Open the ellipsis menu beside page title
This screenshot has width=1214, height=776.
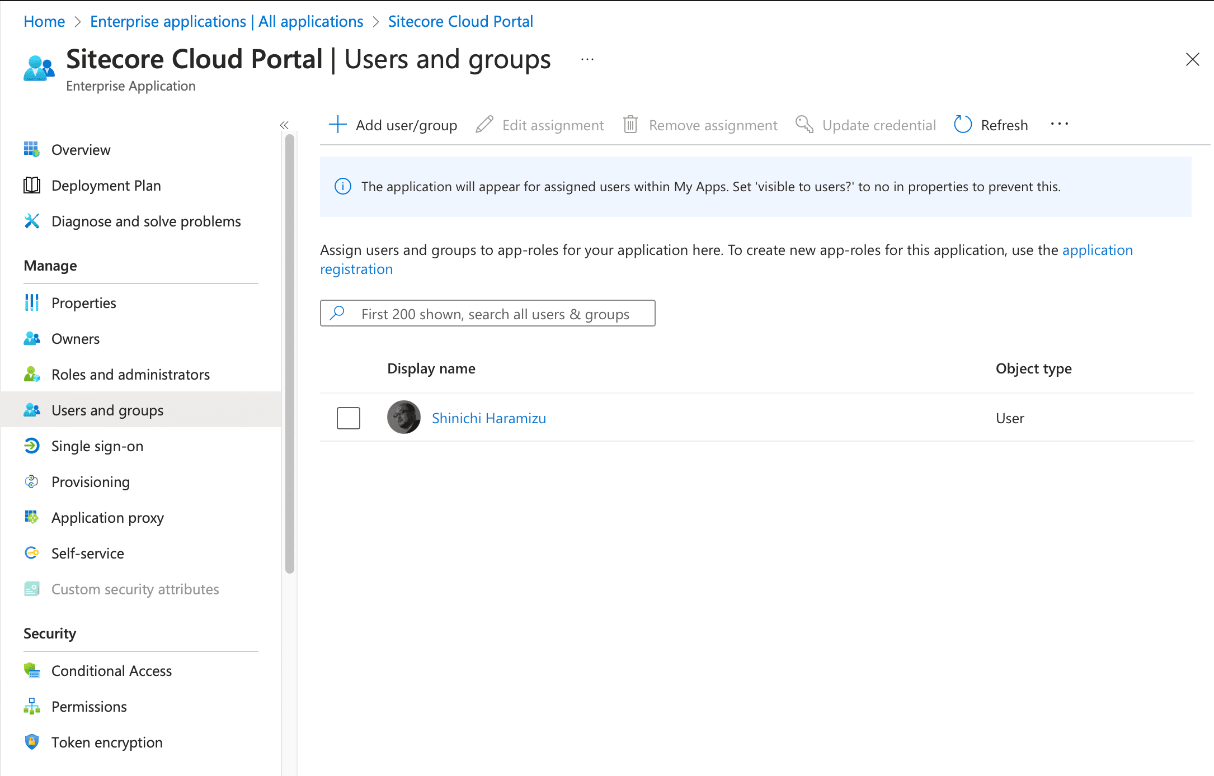click(587, 59)
